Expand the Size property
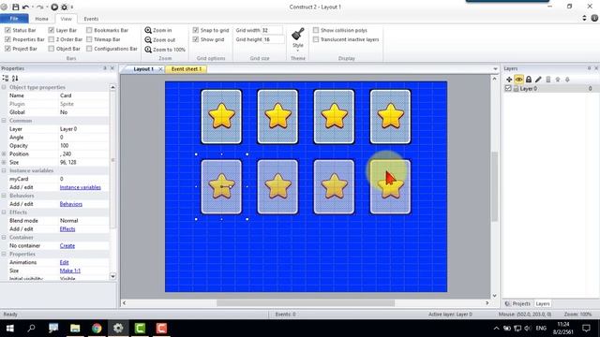600x337 pixels. coord(4,162)
